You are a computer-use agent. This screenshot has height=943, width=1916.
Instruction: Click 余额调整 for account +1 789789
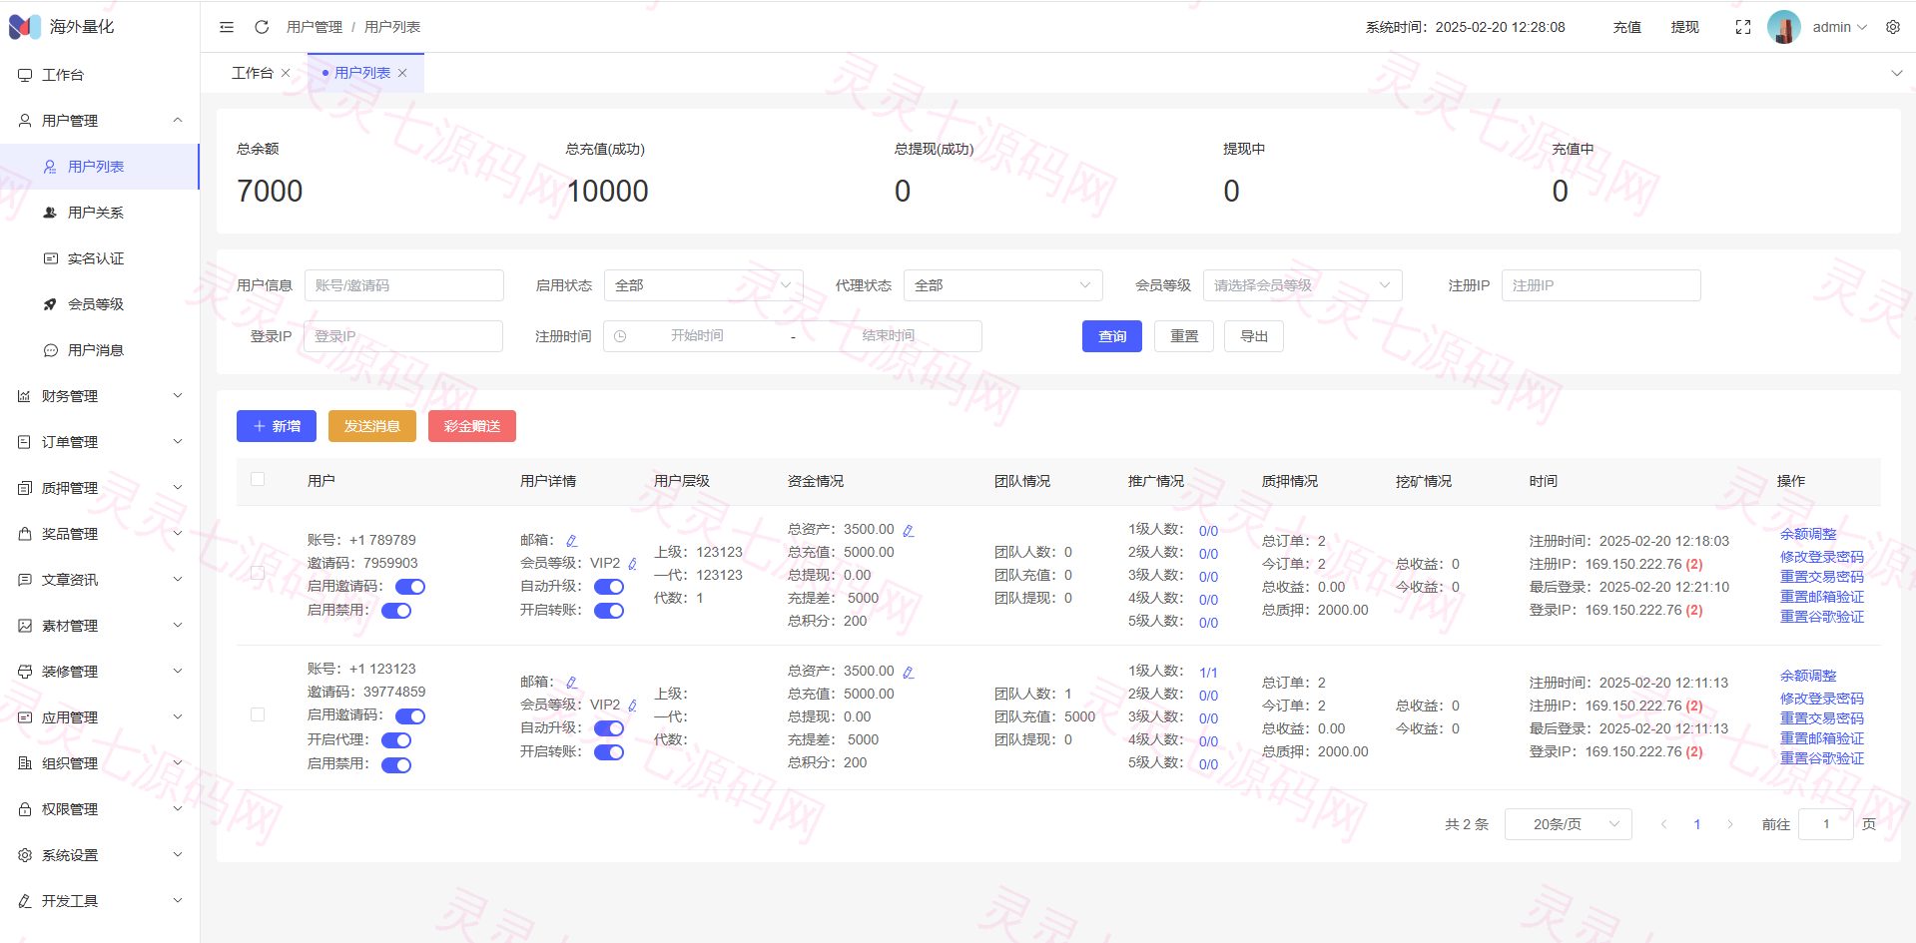coord(1808,534)
